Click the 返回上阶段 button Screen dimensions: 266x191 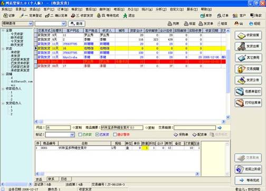(x=248, y=169)
